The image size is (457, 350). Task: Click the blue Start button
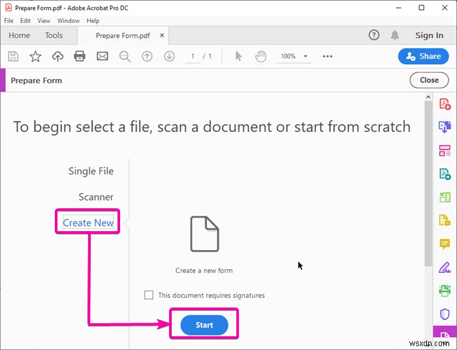coord(204,325)
